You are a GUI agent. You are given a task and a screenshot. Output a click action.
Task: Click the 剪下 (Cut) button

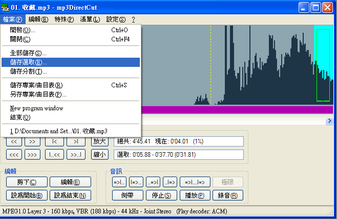(x=27, y=182)
